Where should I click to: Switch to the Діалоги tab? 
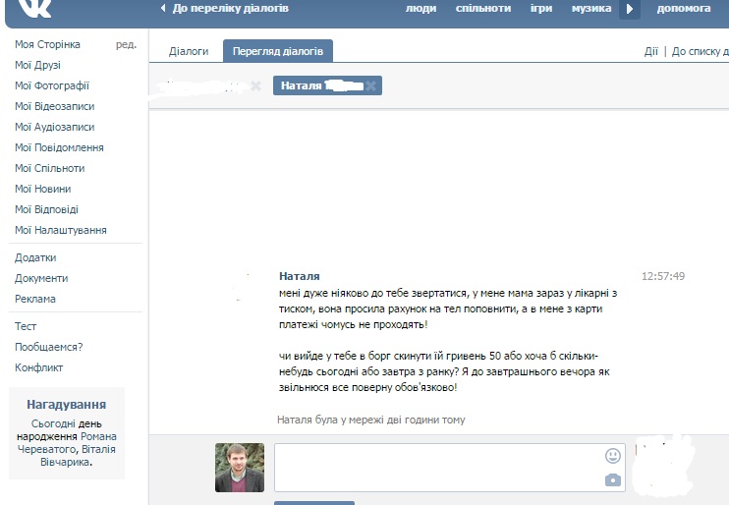pos(189,51)
